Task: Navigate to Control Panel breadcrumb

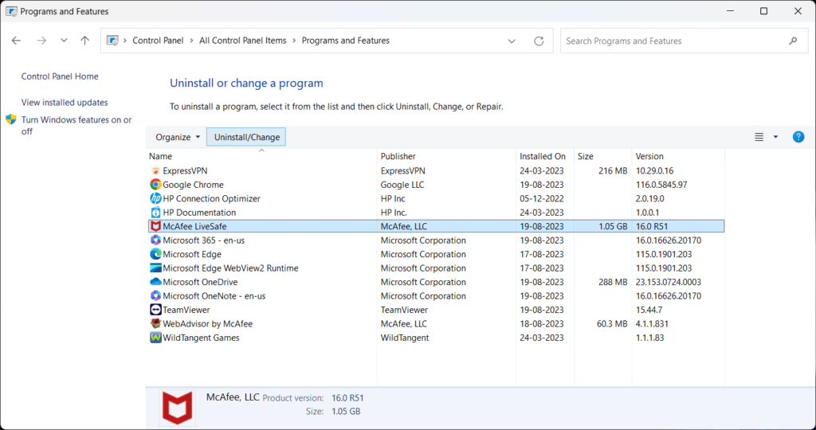Action: pos(159,41)
